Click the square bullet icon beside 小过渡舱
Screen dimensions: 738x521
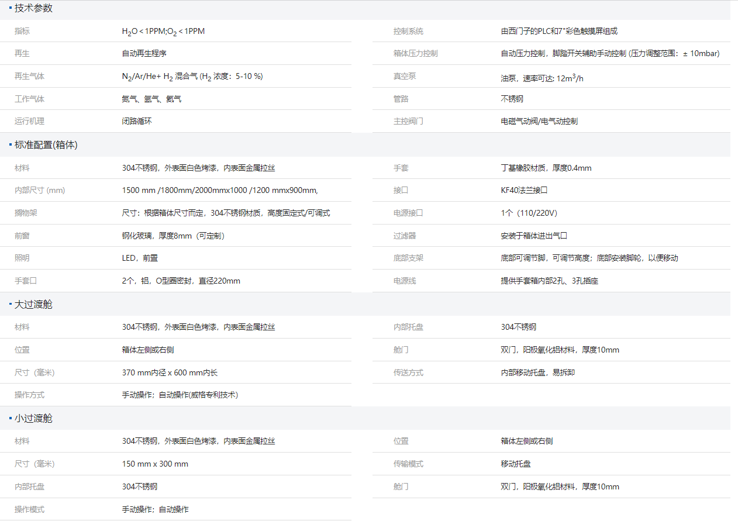pos(11,418)
